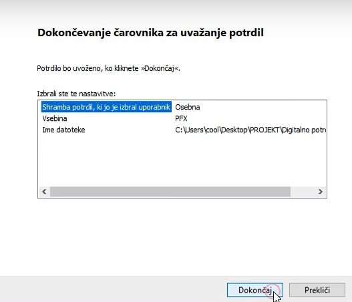Cancel the wizard with Prekliči
The height and width of the screenshot is (302, 352).
click(x=317, y=290)
